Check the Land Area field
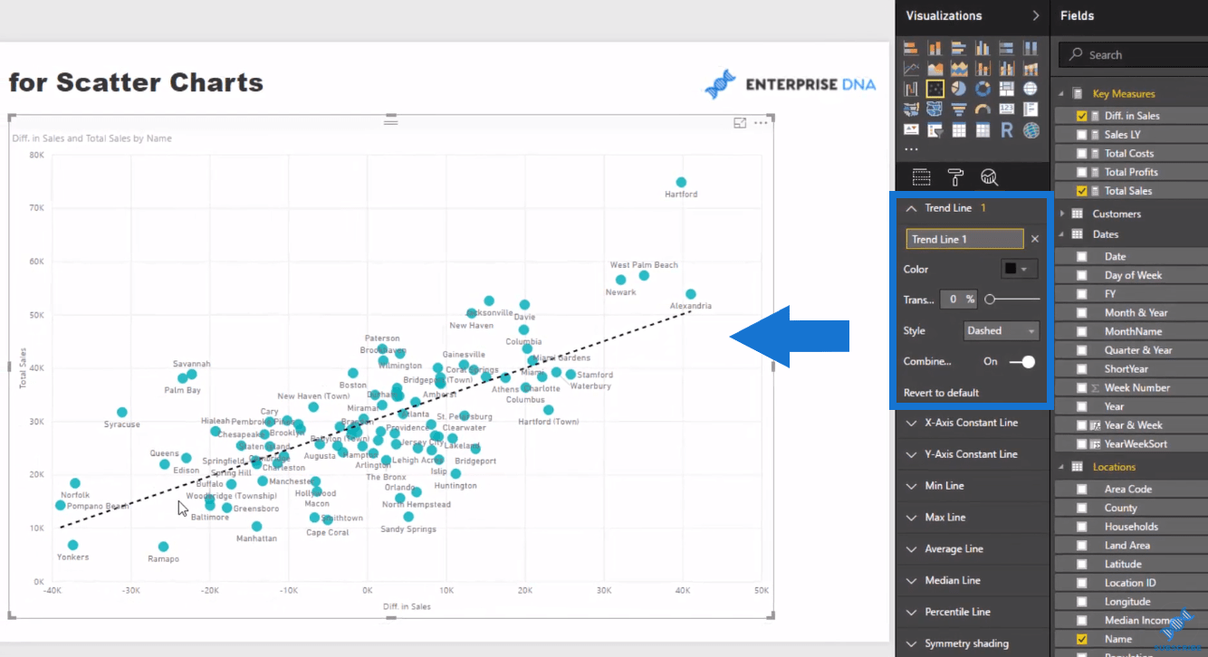 pos(1081,546)
